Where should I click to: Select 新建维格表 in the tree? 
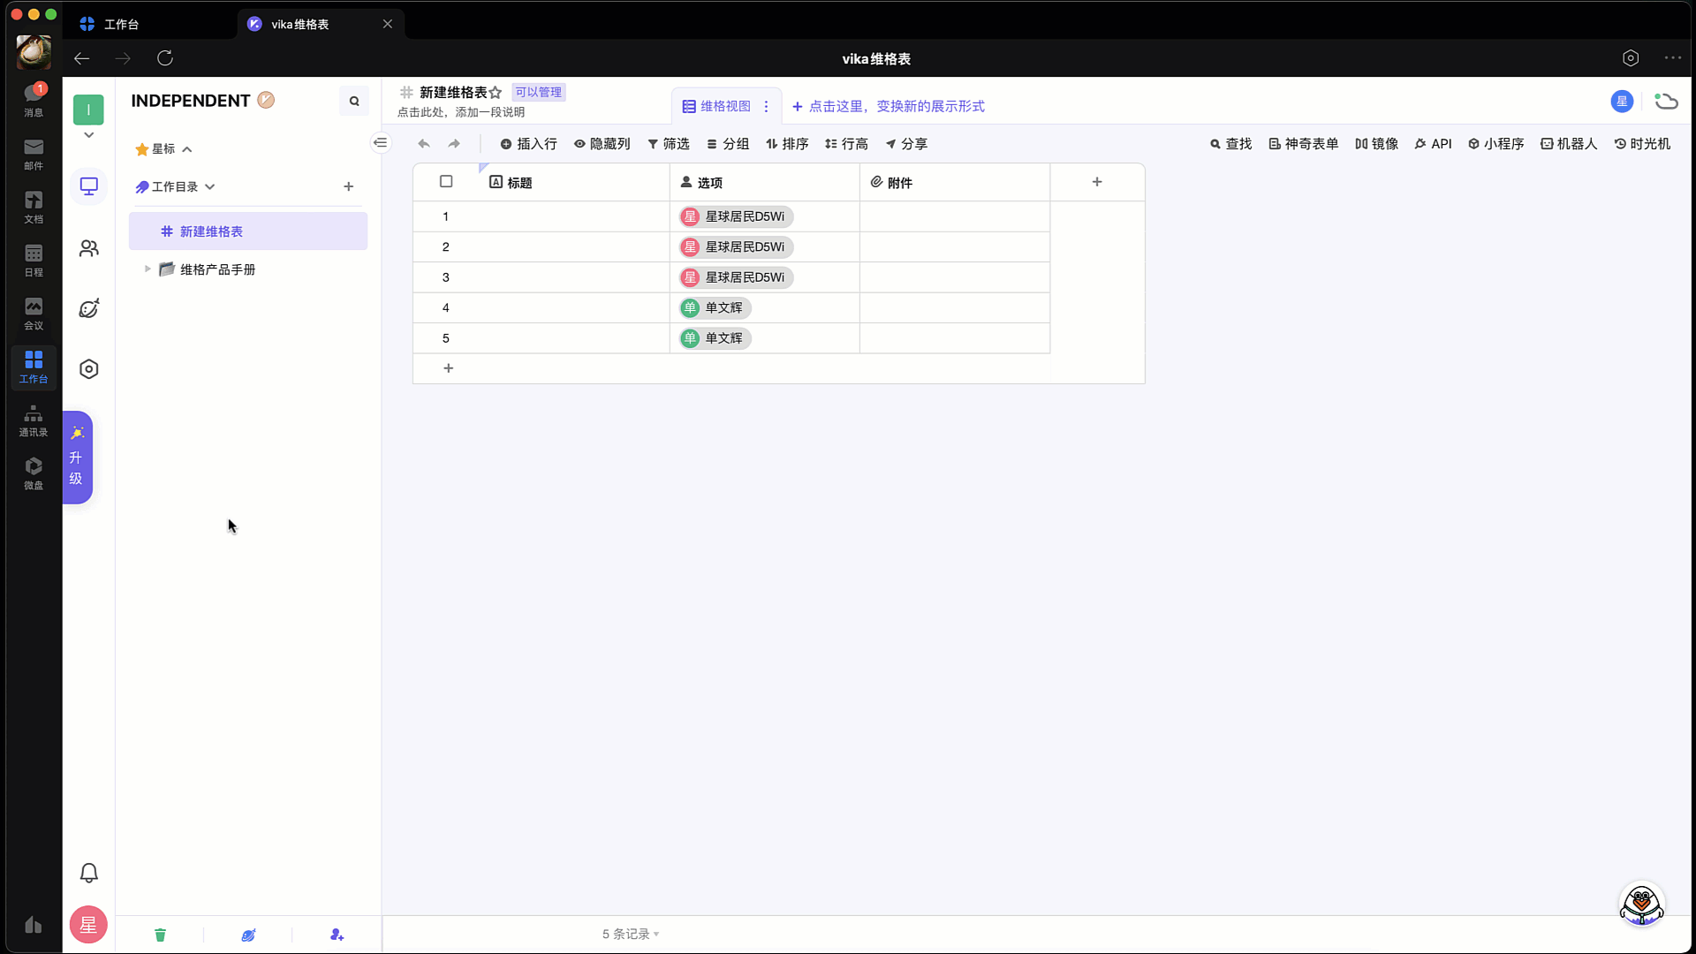point(248,231)
